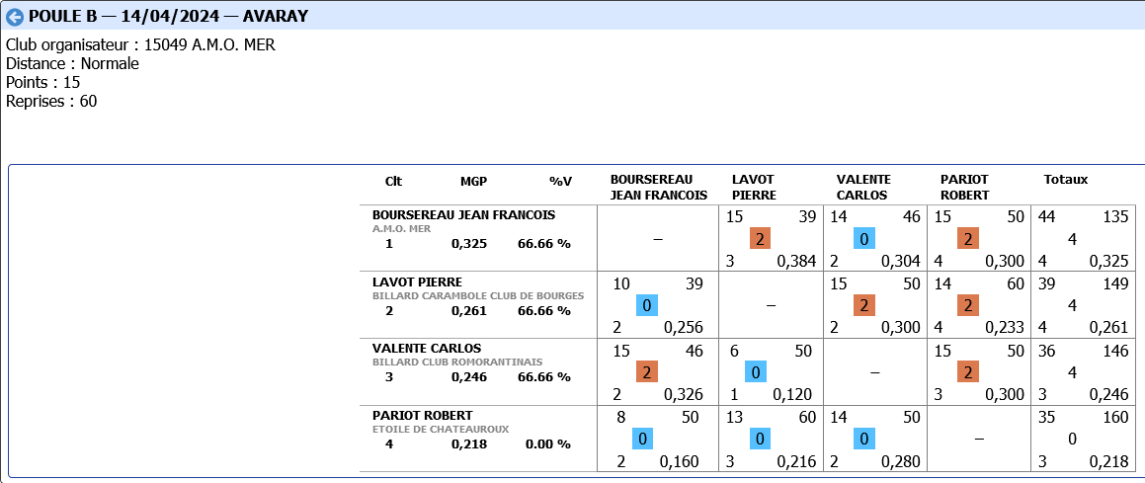Viewport: 1145px width, 483px height.
Task: Click average 0,233 in Lavot versus Pariot cell
Action: coord(1004,328)
